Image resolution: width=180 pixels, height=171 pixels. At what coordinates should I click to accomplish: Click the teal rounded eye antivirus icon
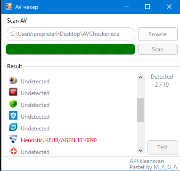(x=13, y=127)
